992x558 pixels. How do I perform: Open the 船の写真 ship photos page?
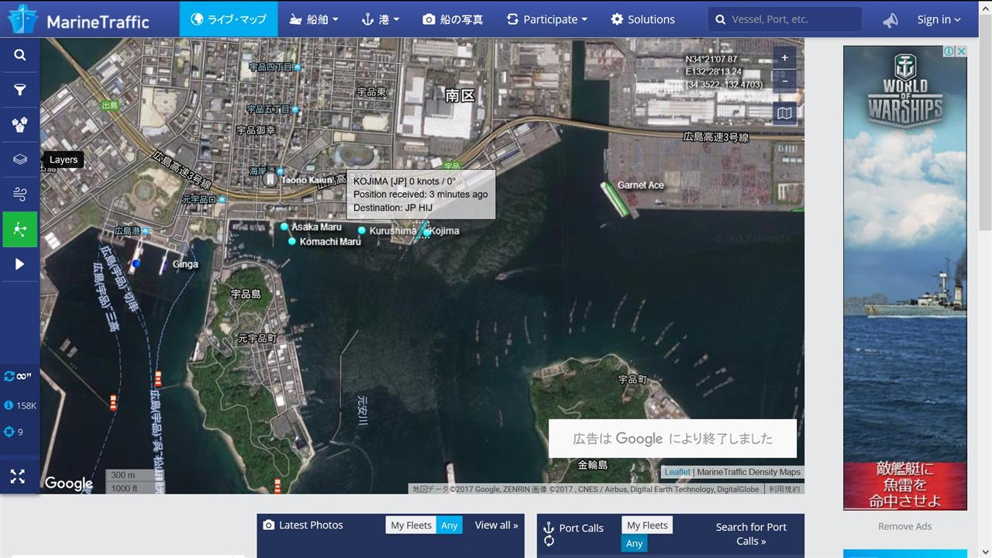point(453,19)
